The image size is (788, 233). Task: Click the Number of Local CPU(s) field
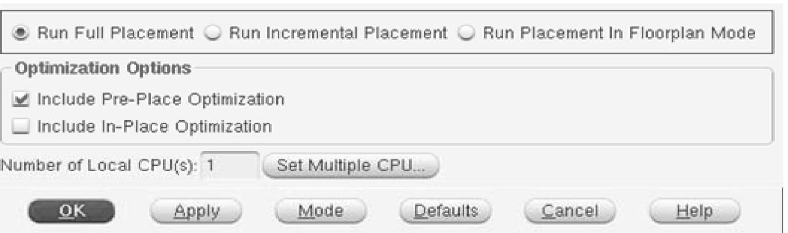click(229, 165)
